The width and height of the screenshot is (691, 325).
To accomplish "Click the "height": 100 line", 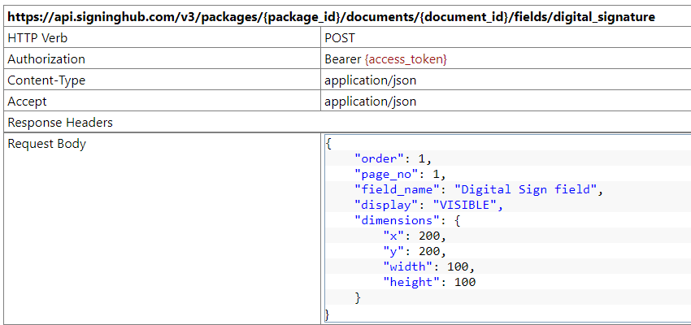I will point(429,282).
